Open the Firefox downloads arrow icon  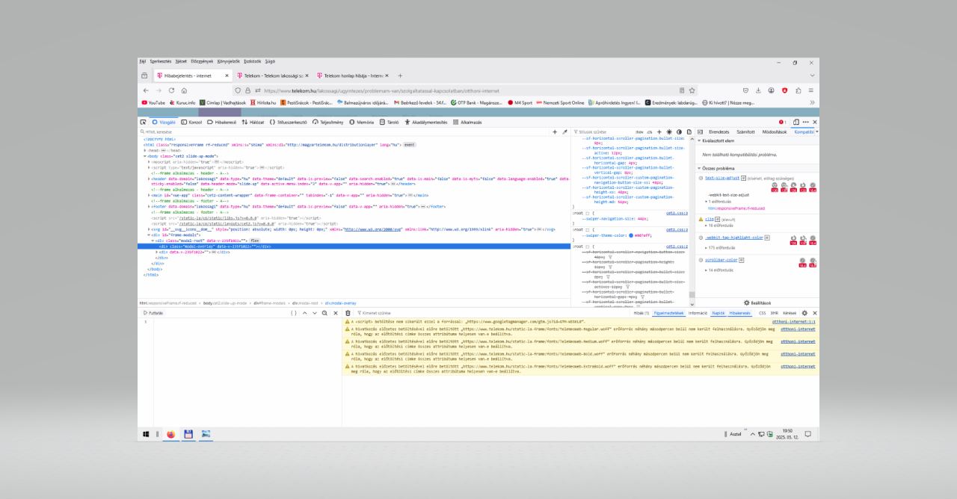(x=758, y=90)
